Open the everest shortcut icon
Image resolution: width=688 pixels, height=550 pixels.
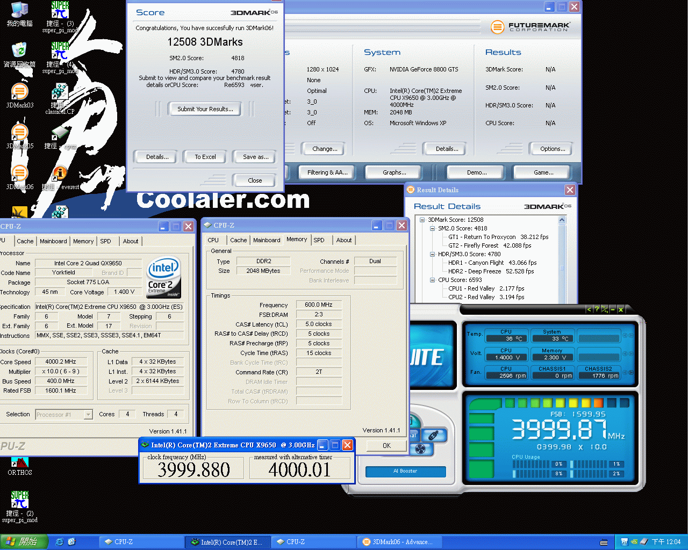coord(60,178)
